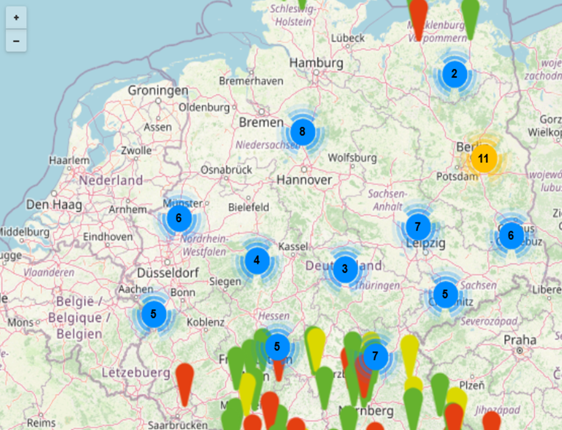Zoom out of the map
Screen dimensions: 562x430
pyautogui.click(x=16, y=41)
